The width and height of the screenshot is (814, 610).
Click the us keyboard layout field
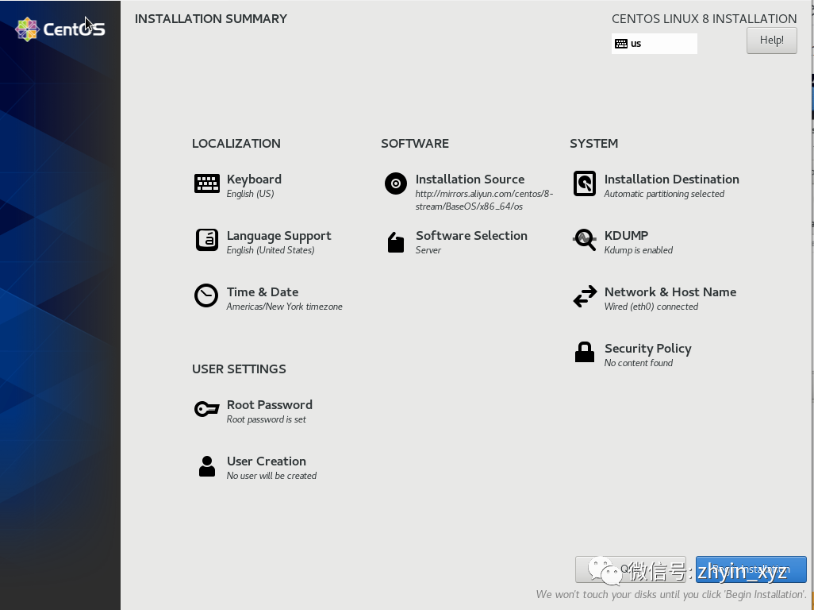(x=654, y=44)
